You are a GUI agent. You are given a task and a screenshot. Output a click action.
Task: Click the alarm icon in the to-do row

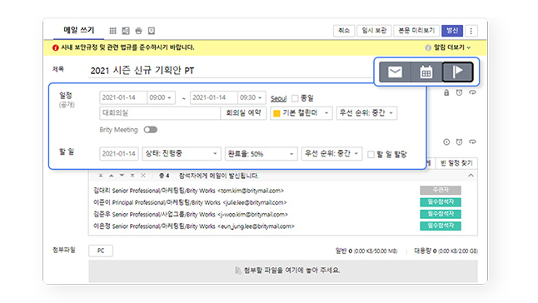click(x=459, y=142)
